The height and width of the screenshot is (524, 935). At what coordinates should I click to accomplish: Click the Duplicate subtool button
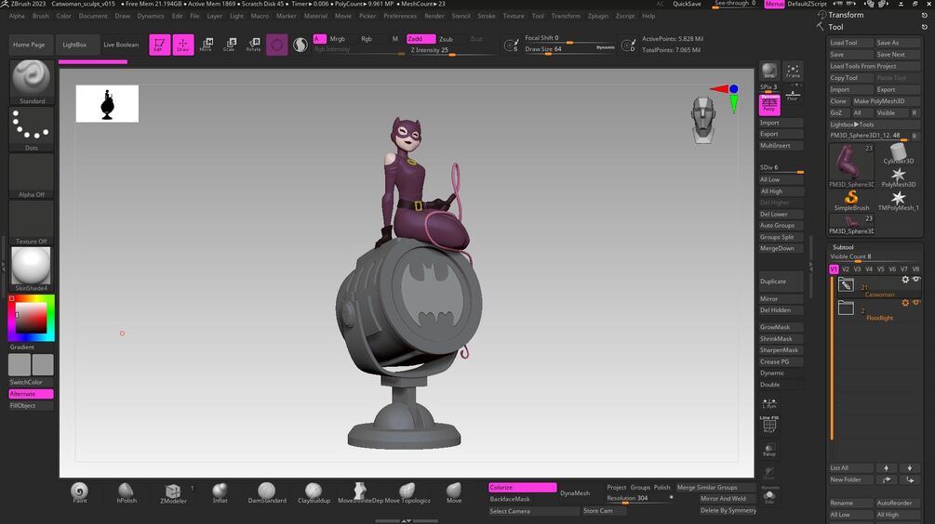tap(781, 282)
